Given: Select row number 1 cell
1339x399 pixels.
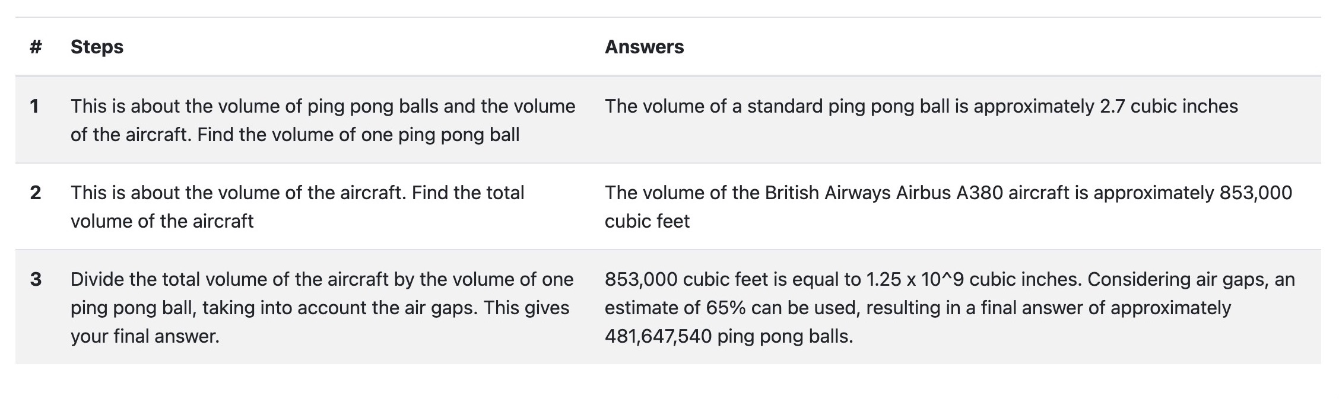Looking at the screenshot, I should [x=34, y=106].
